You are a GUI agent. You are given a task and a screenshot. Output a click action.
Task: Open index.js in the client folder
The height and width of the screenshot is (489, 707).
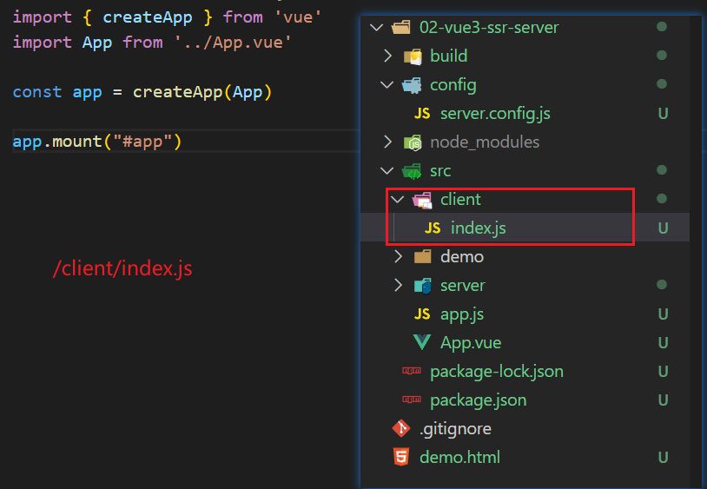tap(479, 228)
